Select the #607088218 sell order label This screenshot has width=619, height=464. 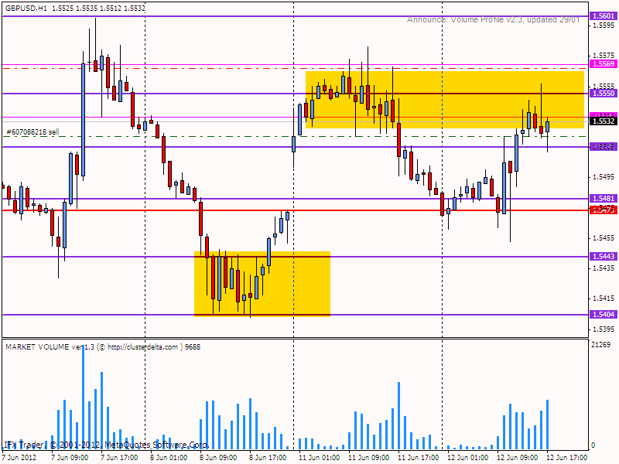[x=32, y=132]
